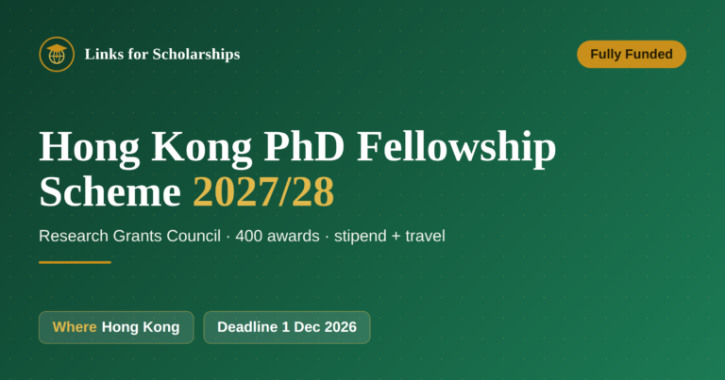Click the 400 awards text
Image resolution: width=725 pixels, height=380 pixels.
[x=278, y=236]
